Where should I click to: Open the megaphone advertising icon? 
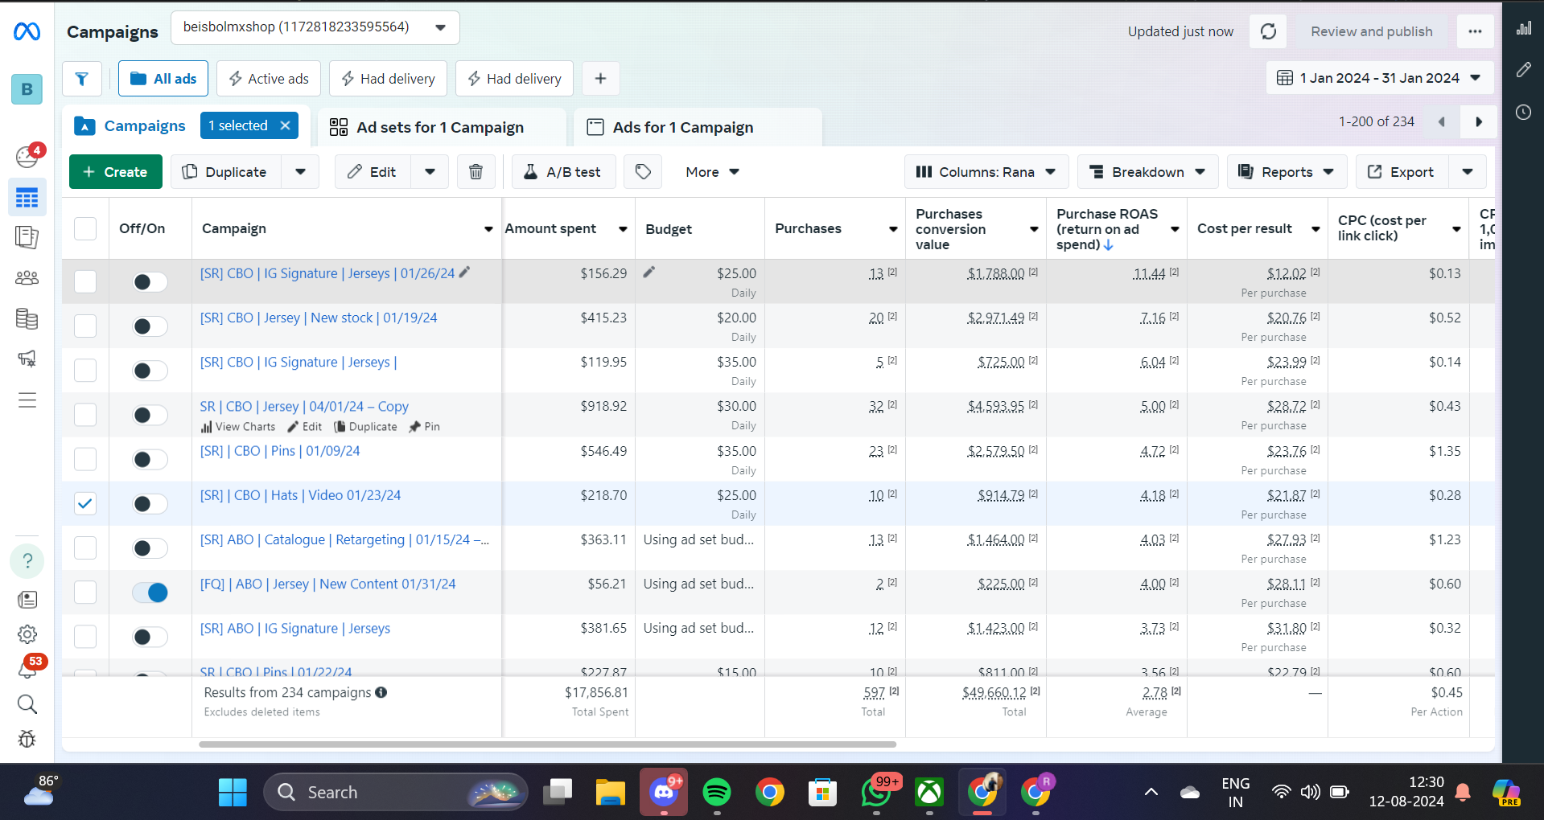(27, 359)
